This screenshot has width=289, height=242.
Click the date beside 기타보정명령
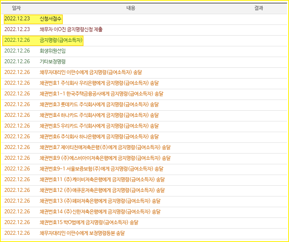(x=17, y=61)
